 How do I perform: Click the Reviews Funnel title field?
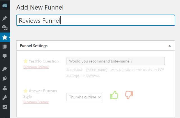pos(95,20)
